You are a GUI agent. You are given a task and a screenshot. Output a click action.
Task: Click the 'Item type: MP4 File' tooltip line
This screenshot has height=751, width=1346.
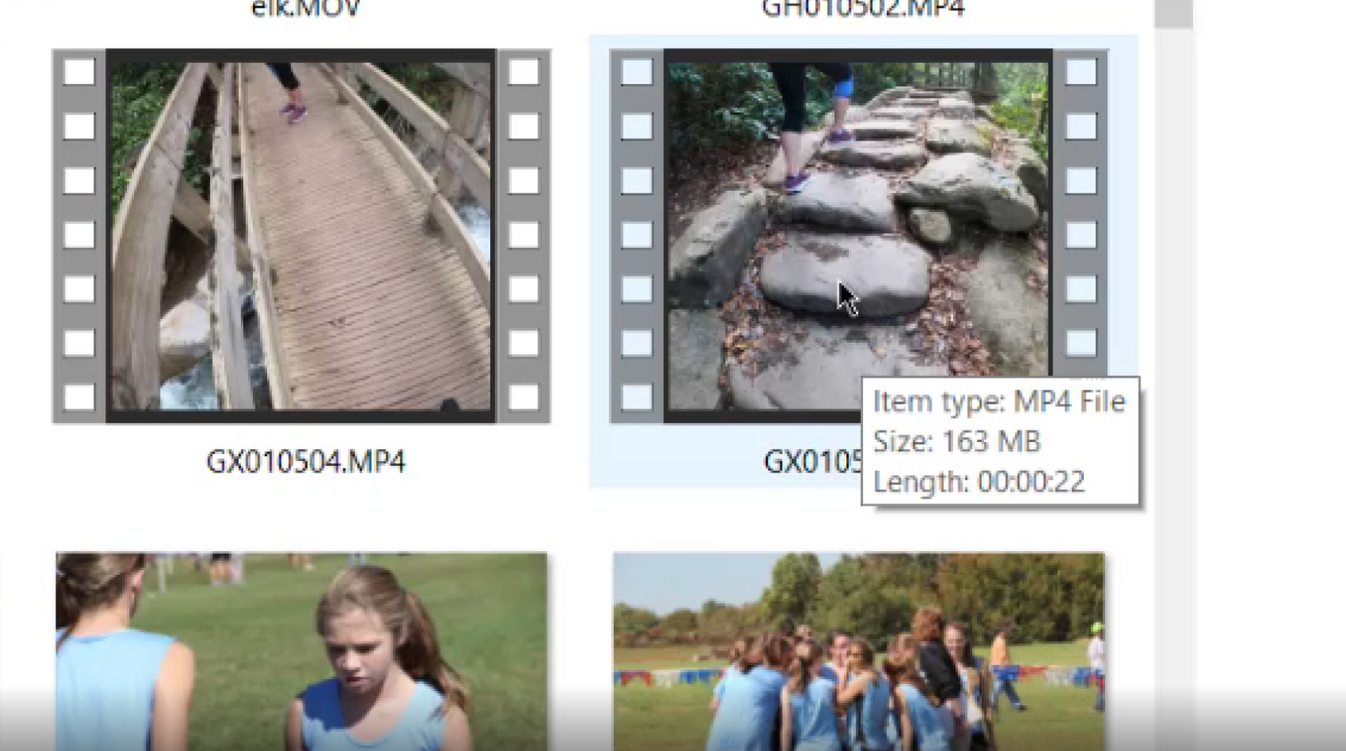click(x=999, y=402)
